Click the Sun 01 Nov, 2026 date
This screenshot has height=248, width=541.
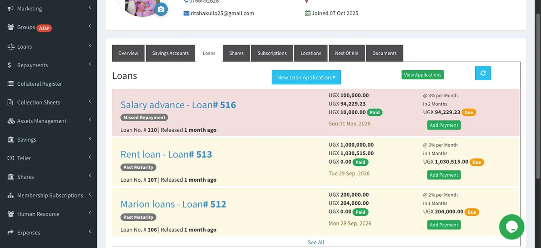[x=349, y=124]
